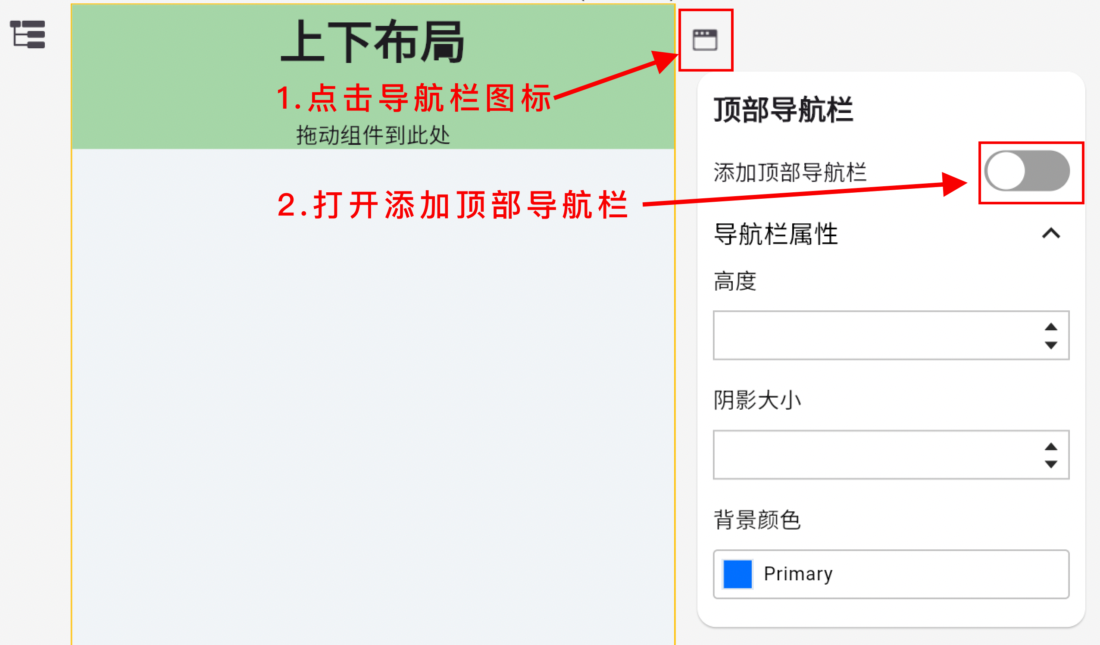
Task: Select the 上下布局 title text
Action: tap(372, 42)
